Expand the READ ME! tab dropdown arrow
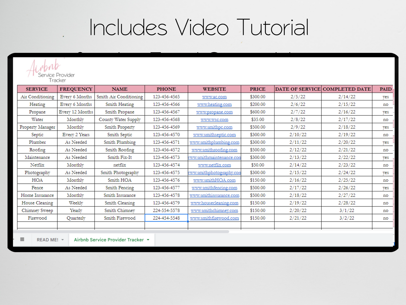 tap(63, 240)
